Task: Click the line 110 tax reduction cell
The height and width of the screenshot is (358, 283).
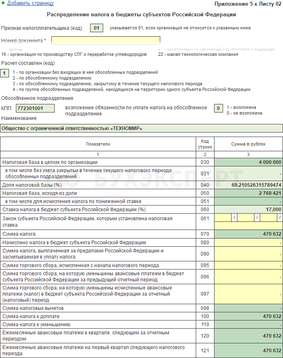Action: (248, 325)
